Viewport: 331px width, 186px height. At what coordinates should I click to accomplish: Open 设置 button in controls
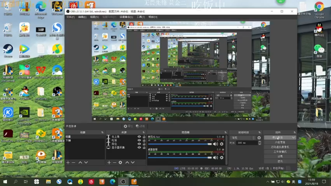click(x=280, y=157)
